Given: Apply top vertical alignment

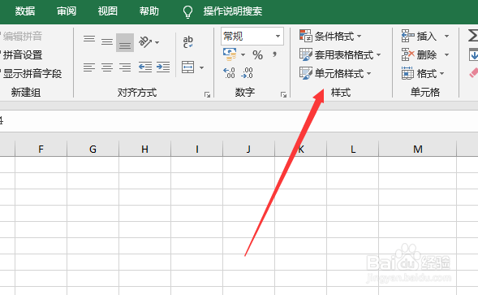Looking at the screenshot, I should click(x=89, y=39).
